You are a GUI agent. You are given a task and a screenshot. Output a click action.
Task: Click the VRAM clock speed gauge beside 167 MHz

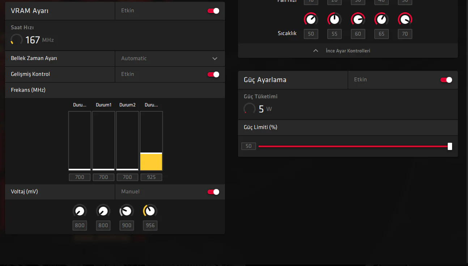tap(17, 40)
